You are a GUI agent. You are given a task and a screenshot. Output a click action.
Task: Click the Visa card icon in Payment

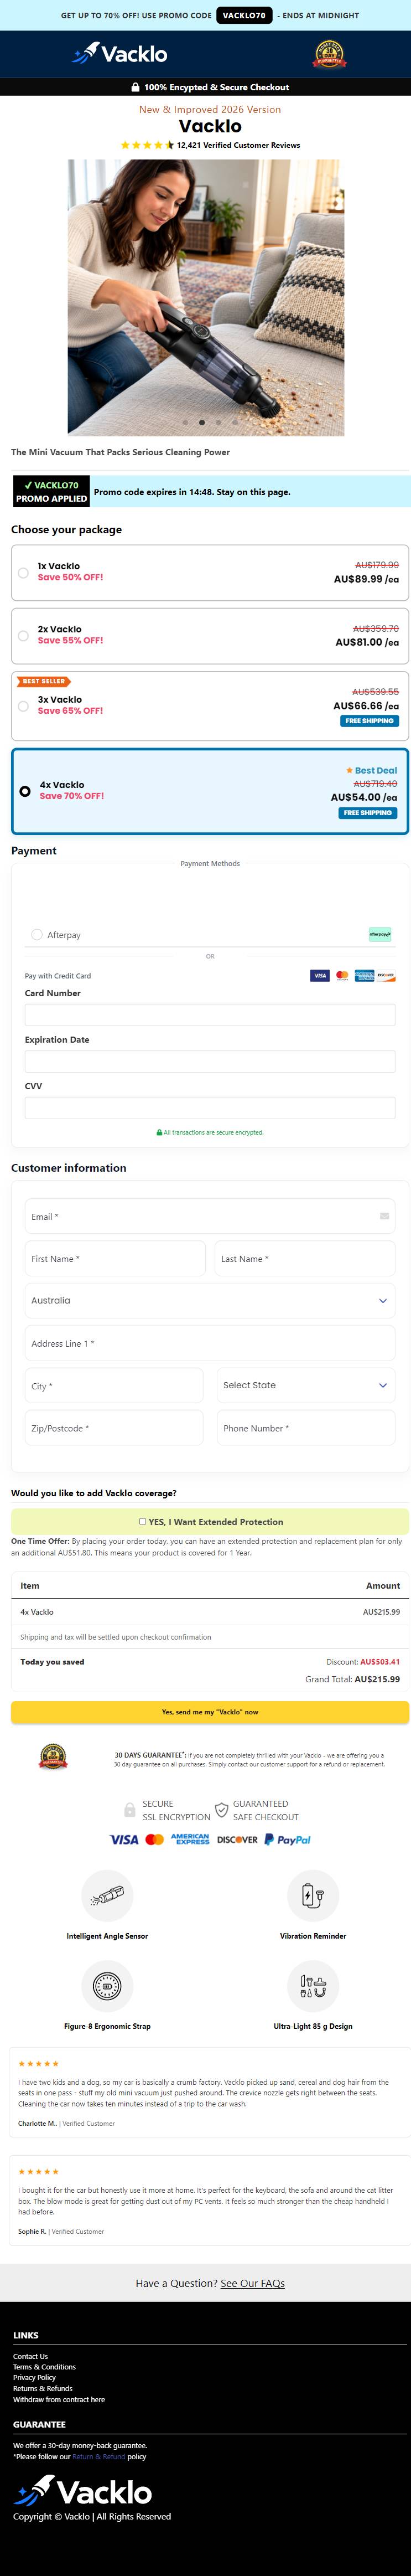[320, 975]
